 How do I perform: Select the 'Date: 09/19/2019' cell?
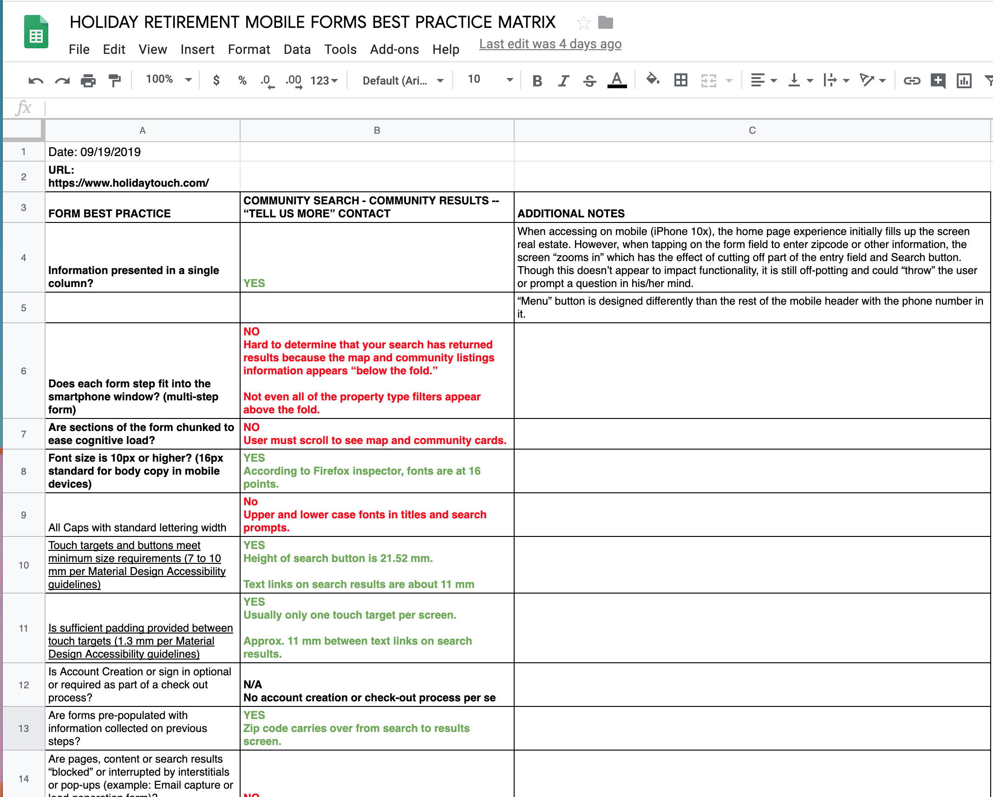pyautogui.click(x=143, y=152)
